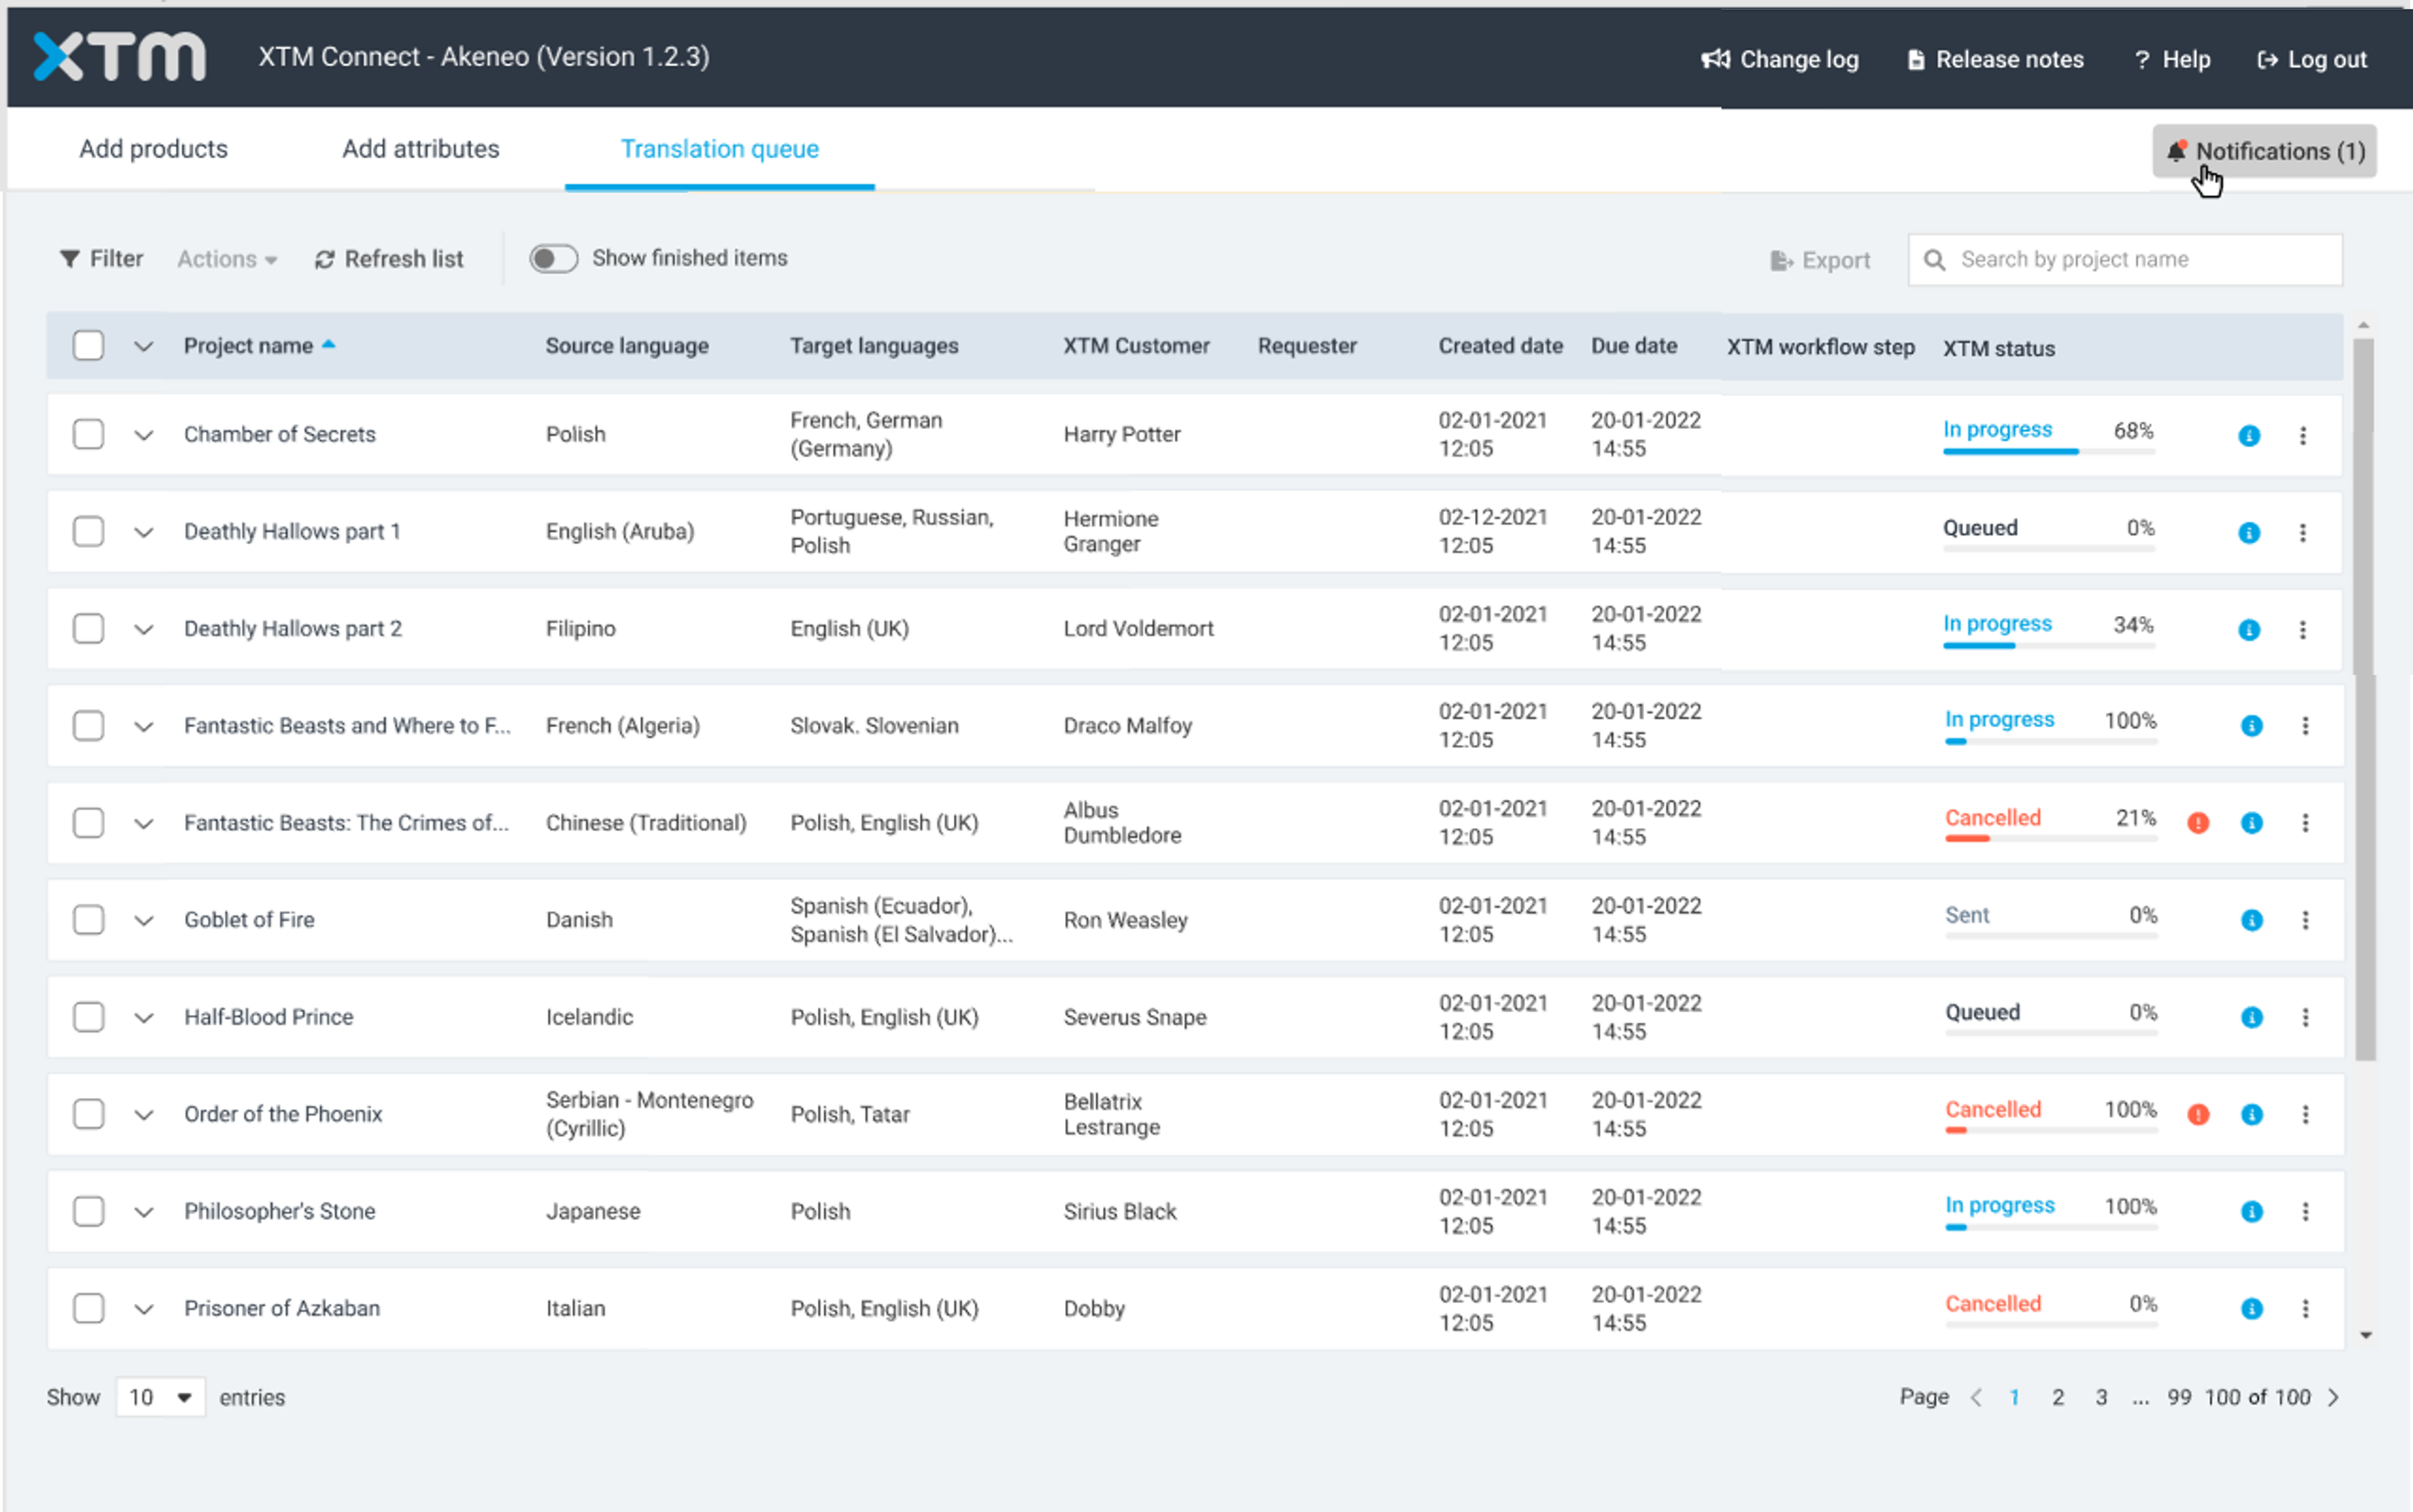Image resolution: width=2413 pixels, height=1512 pixels.
Task: Select Deathly Hallows part 1 checkbox
Action: coord(88,531)
